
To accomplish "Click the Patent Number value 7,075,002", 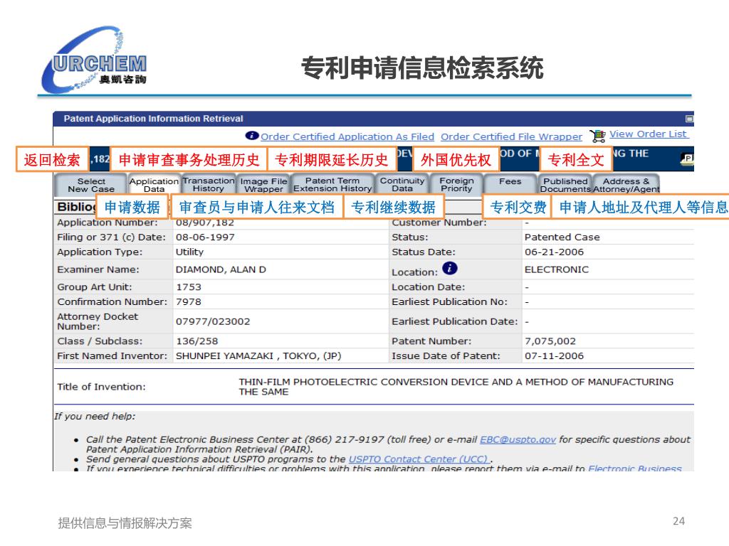I will [550, 341].
